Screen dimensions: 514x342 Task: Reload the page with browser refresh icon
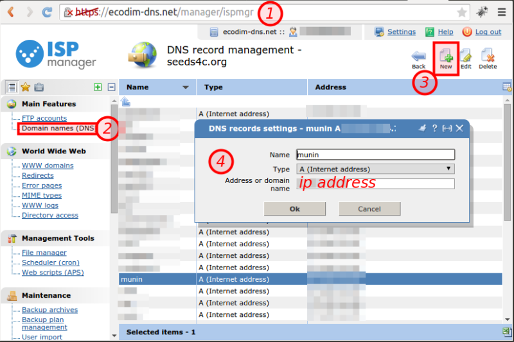click(47, 12)
